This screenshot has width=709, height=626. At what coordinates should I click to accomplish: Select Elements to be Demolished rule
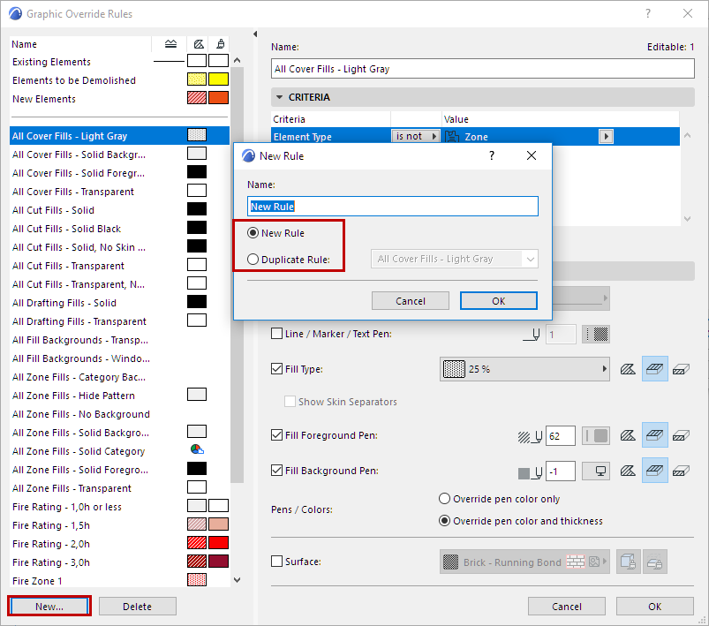click(120, 80)
